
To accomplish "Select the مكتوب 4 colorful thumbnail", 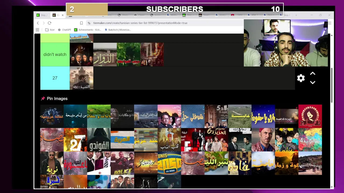I will (310, 140).
